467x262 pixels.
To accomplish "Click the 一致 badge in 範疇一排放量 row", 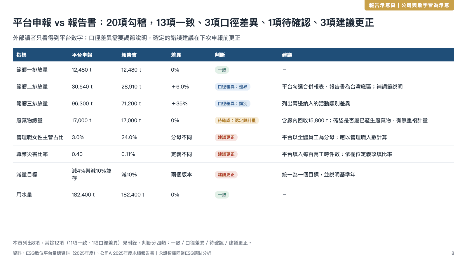I will coord(222,70).
